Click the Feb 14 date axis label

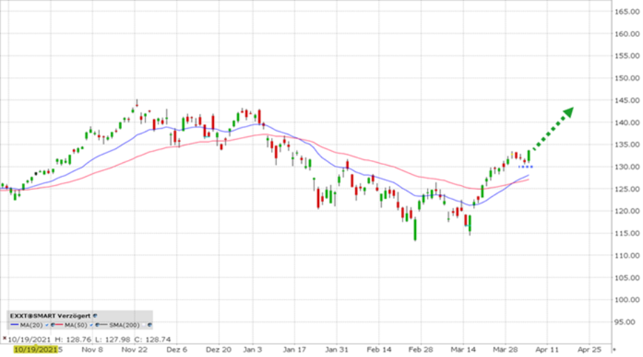[379, 349]
